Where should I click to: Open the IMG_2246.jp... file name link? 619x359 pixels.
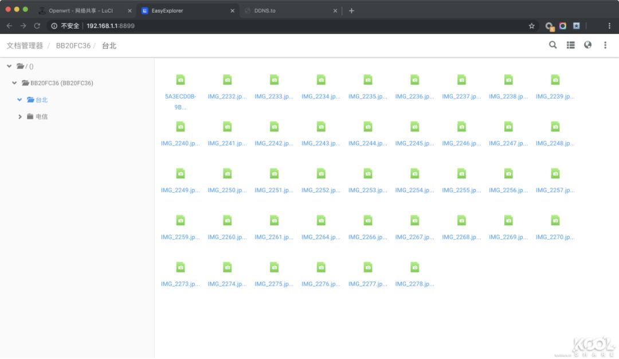[461, 143]
